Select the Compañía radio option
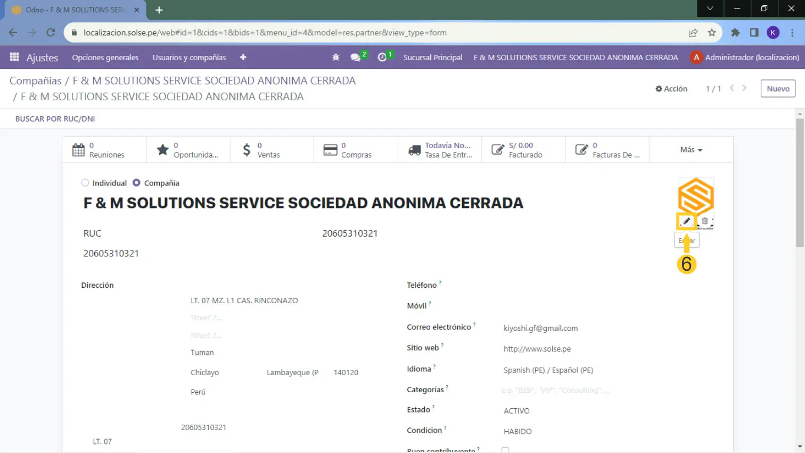 click(136, 183)
